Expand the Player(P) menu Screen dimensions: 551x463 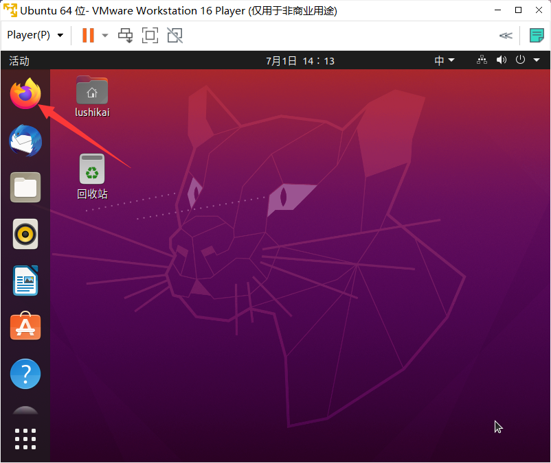pyautogui.click(x=35, y=36)
